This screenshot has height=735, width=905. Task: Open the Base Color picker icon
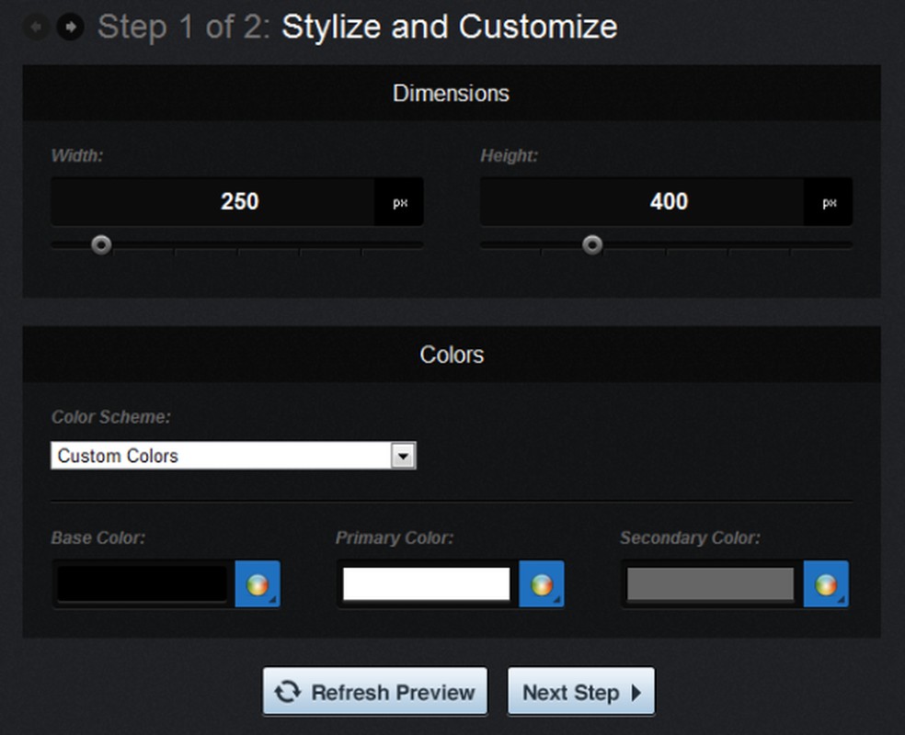[258, 584]
